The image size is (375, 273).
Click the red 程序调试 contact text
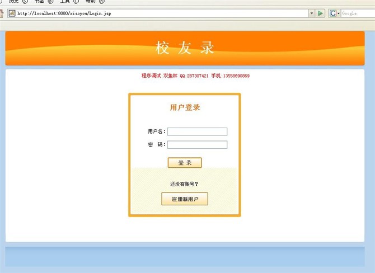pos(195,76)
